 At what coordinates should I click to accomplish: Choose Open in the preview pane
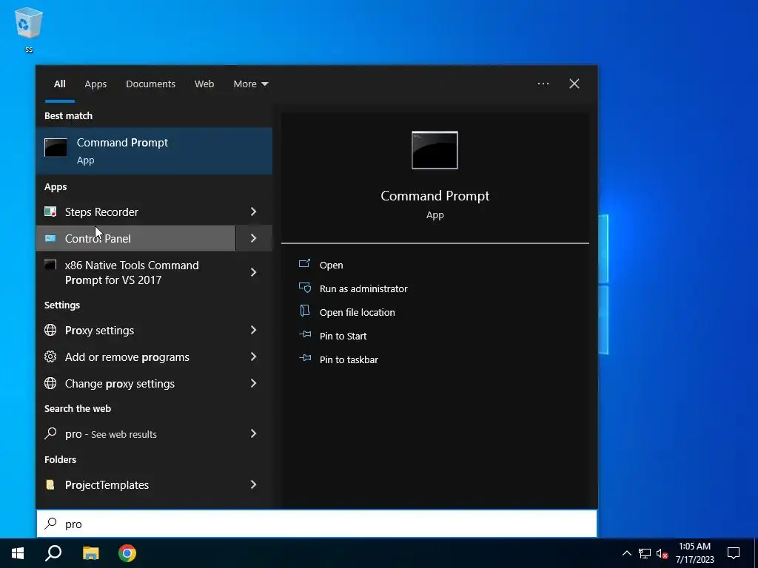[331, 266]
